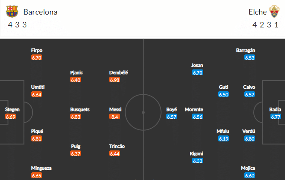Open the Elche team name link
Image resolution: width=285 pixels, height=180 pixels.
tap(258, 12)
